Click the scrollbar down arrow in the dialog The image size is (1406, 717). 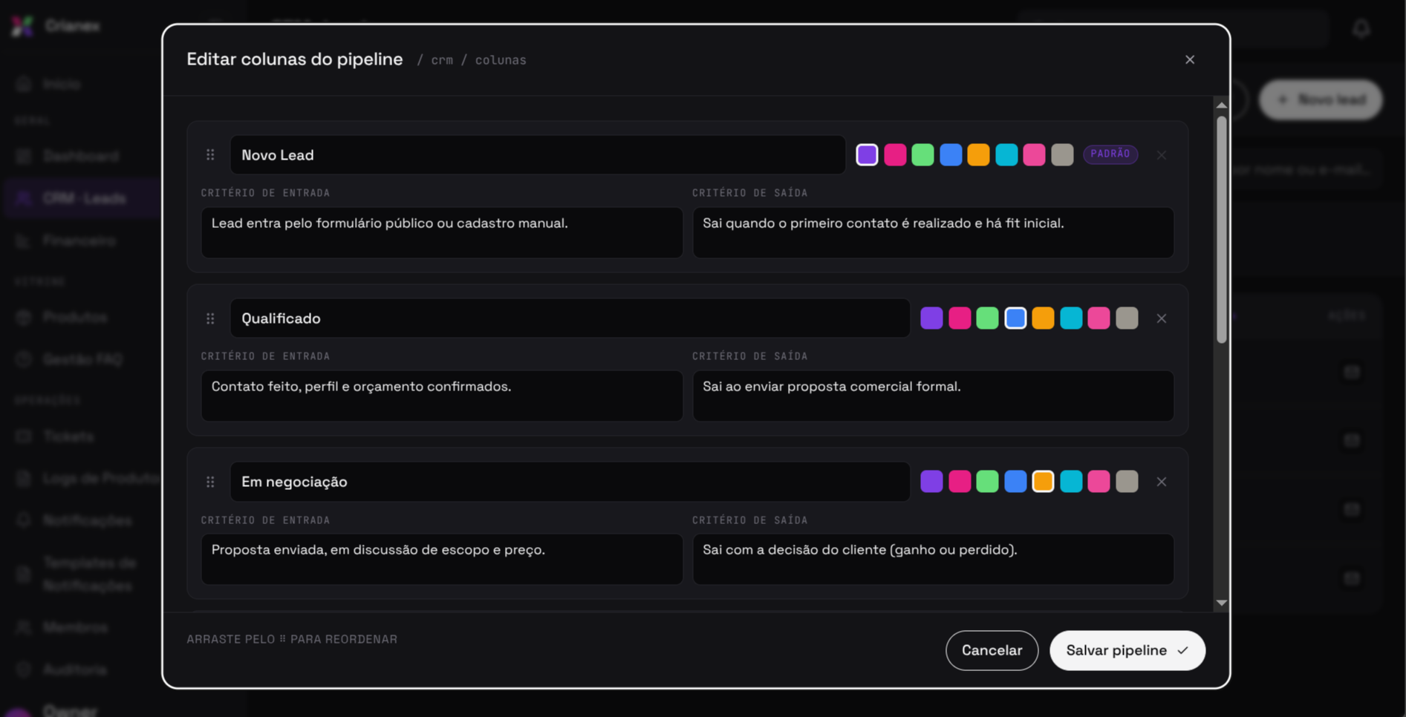[x=1221, y=603]
